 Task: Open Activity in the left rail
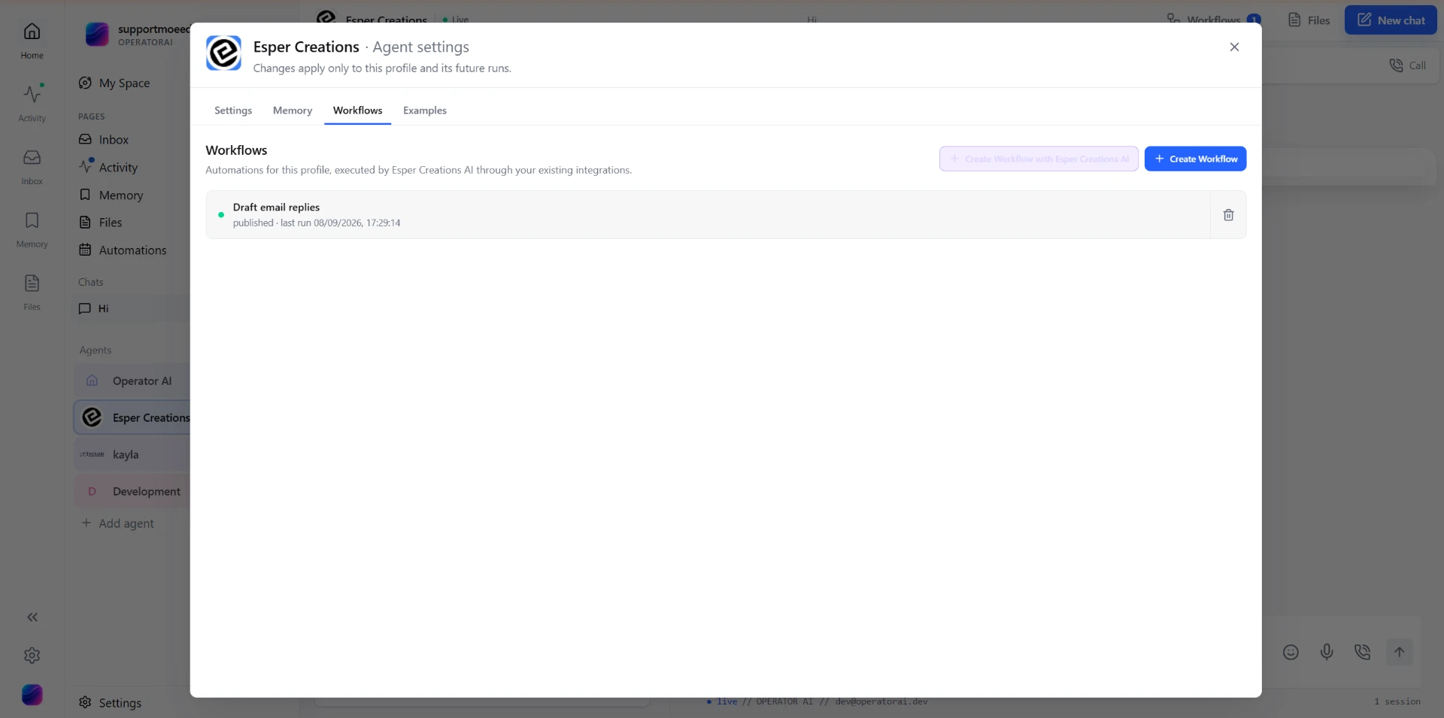click(x=32, y=103)
